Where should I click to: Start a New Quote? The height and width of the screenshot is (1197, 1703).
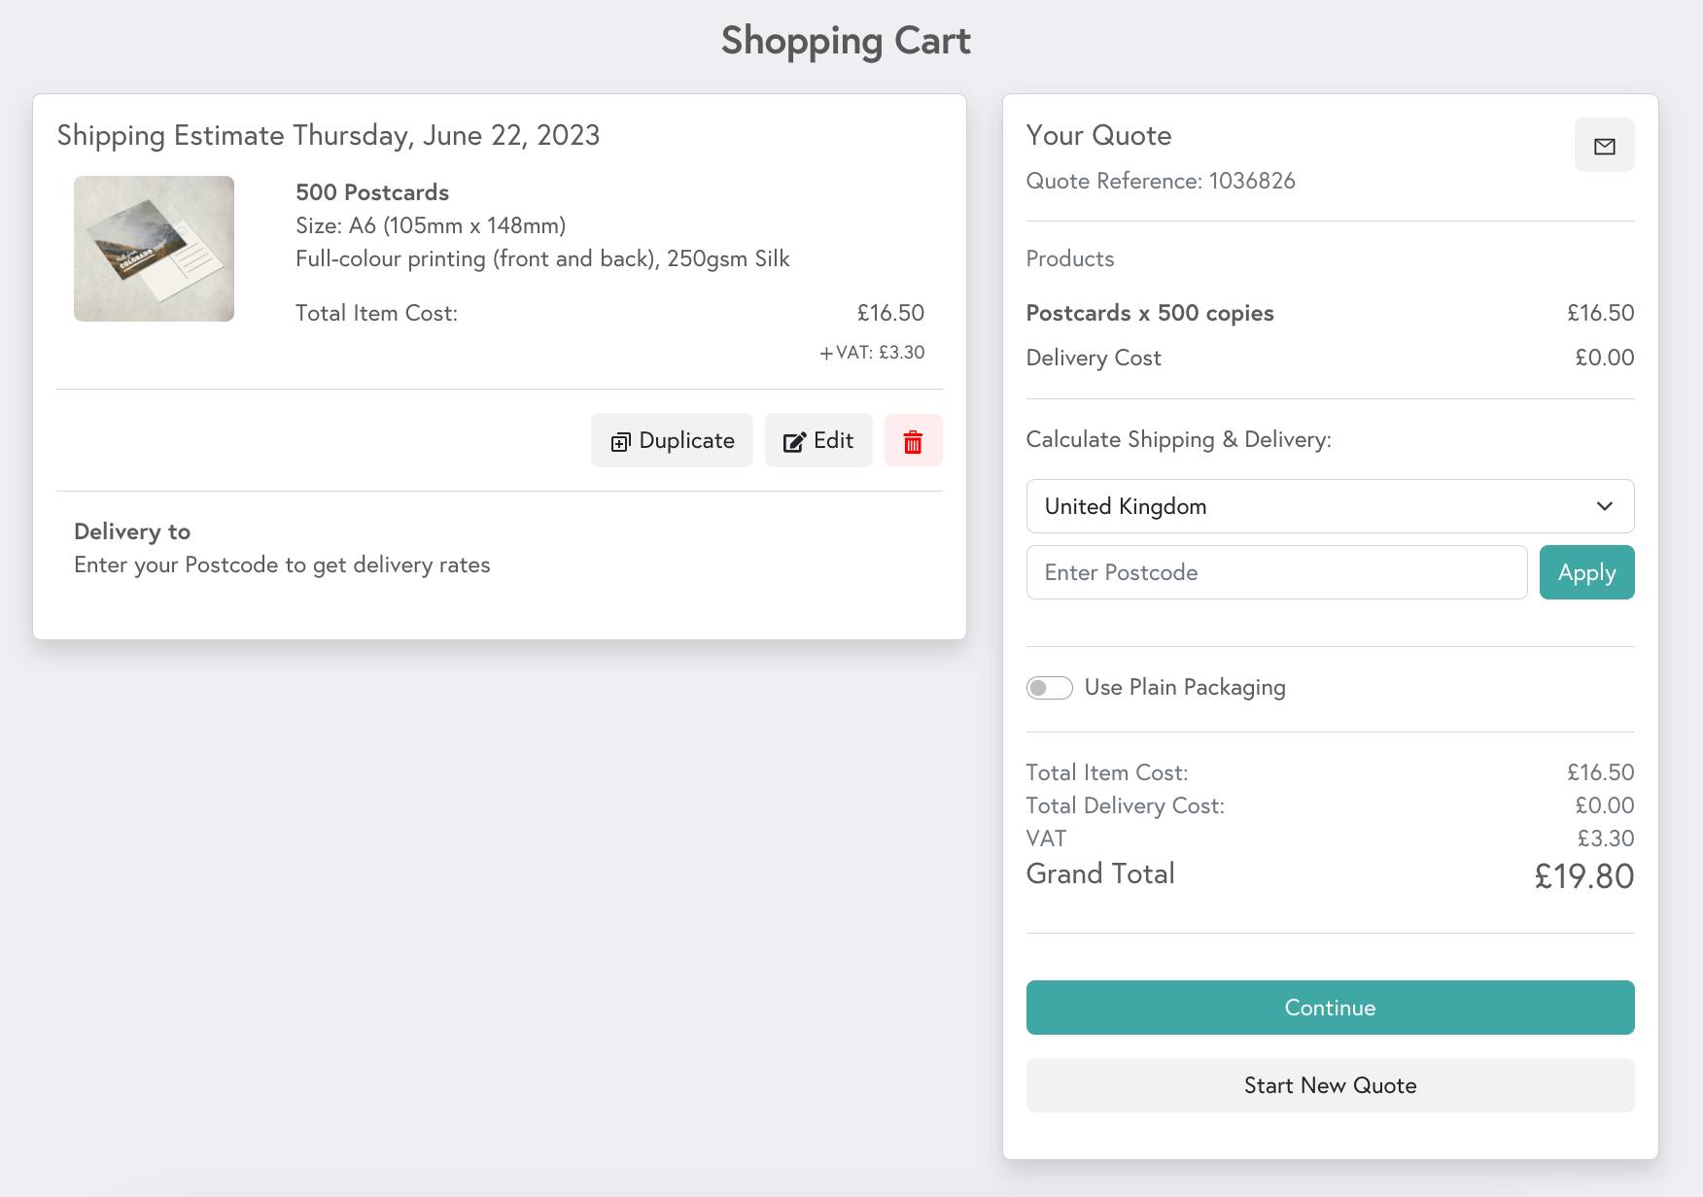pyautogui.click(x=1330, y=1085)
